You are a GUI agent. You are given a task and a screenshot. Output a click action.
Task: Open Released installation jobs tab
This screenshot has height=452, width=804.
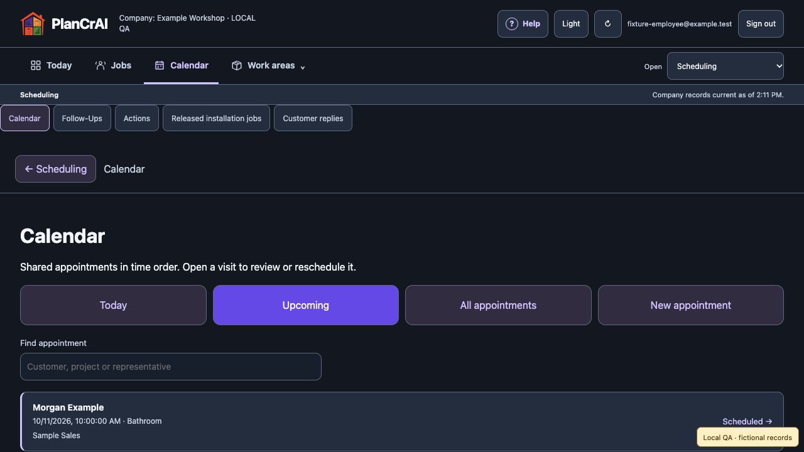216,118
